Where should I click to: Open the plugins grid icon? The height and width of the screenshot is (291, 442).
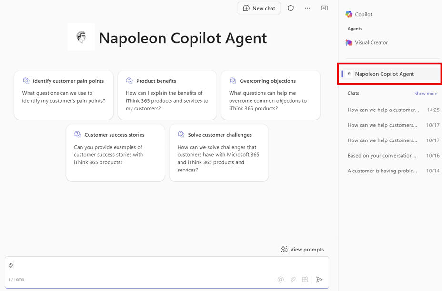tap(305, 280)
